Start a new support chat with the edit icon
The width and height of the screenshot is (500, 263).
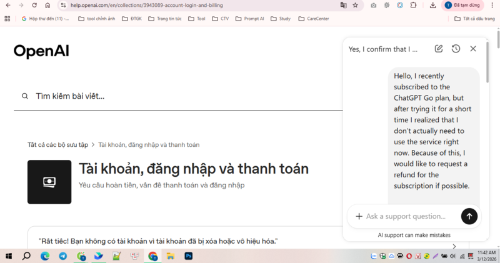tap(439, 49)
